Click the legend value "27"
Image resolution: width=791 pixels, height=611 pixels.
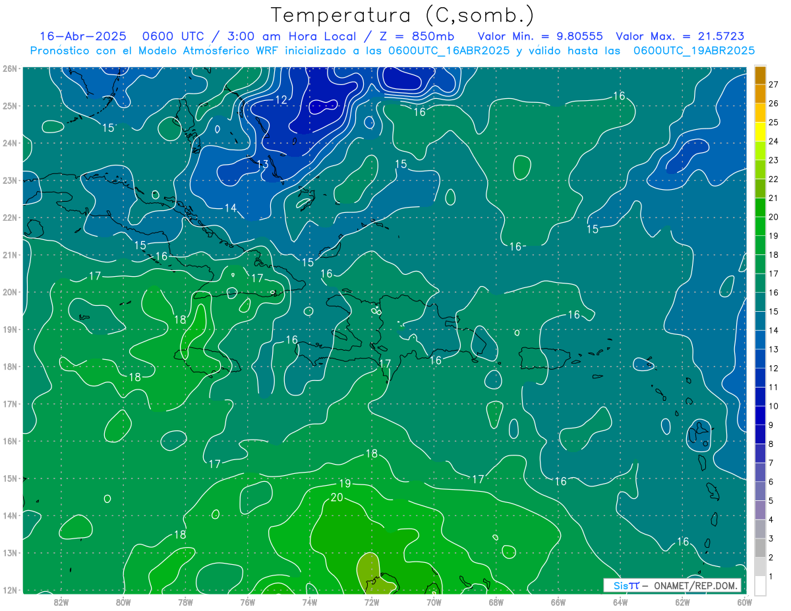(774, 84)
